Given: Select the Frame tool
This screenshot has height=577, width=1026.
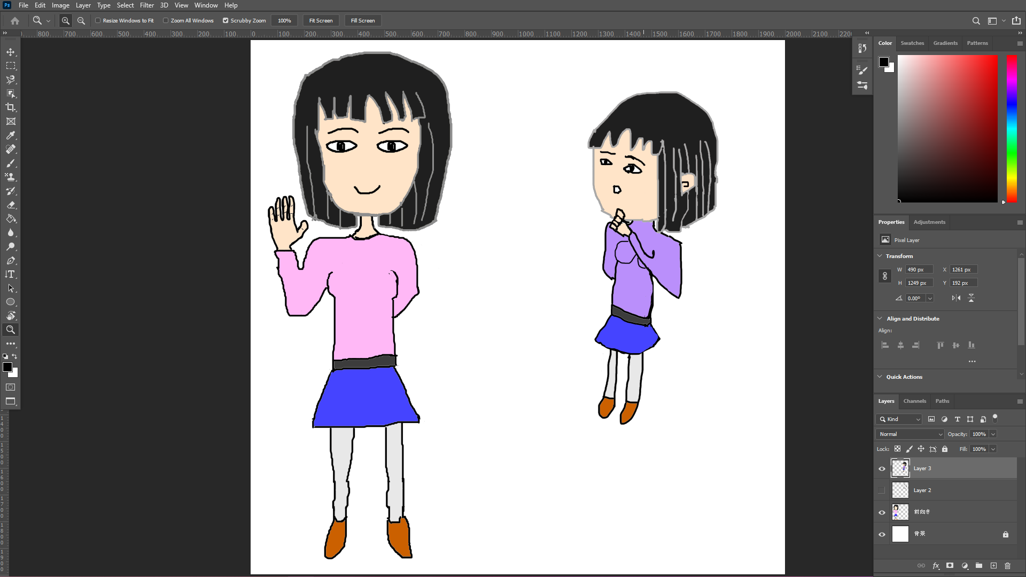Looking at the screenshot, I should point(11,121).
